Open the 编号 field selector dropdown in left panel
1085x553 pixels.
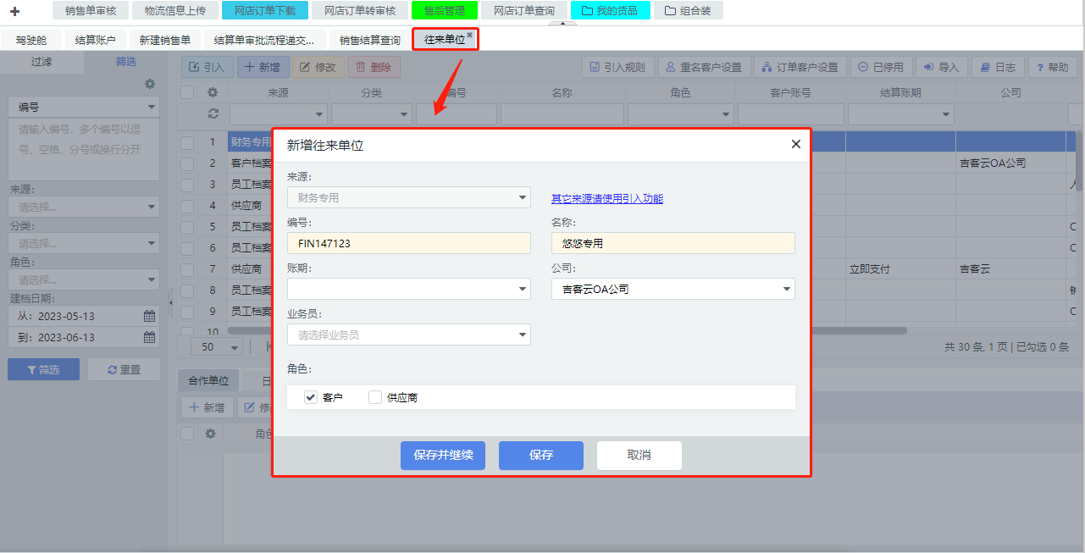(x=84, y=108)
